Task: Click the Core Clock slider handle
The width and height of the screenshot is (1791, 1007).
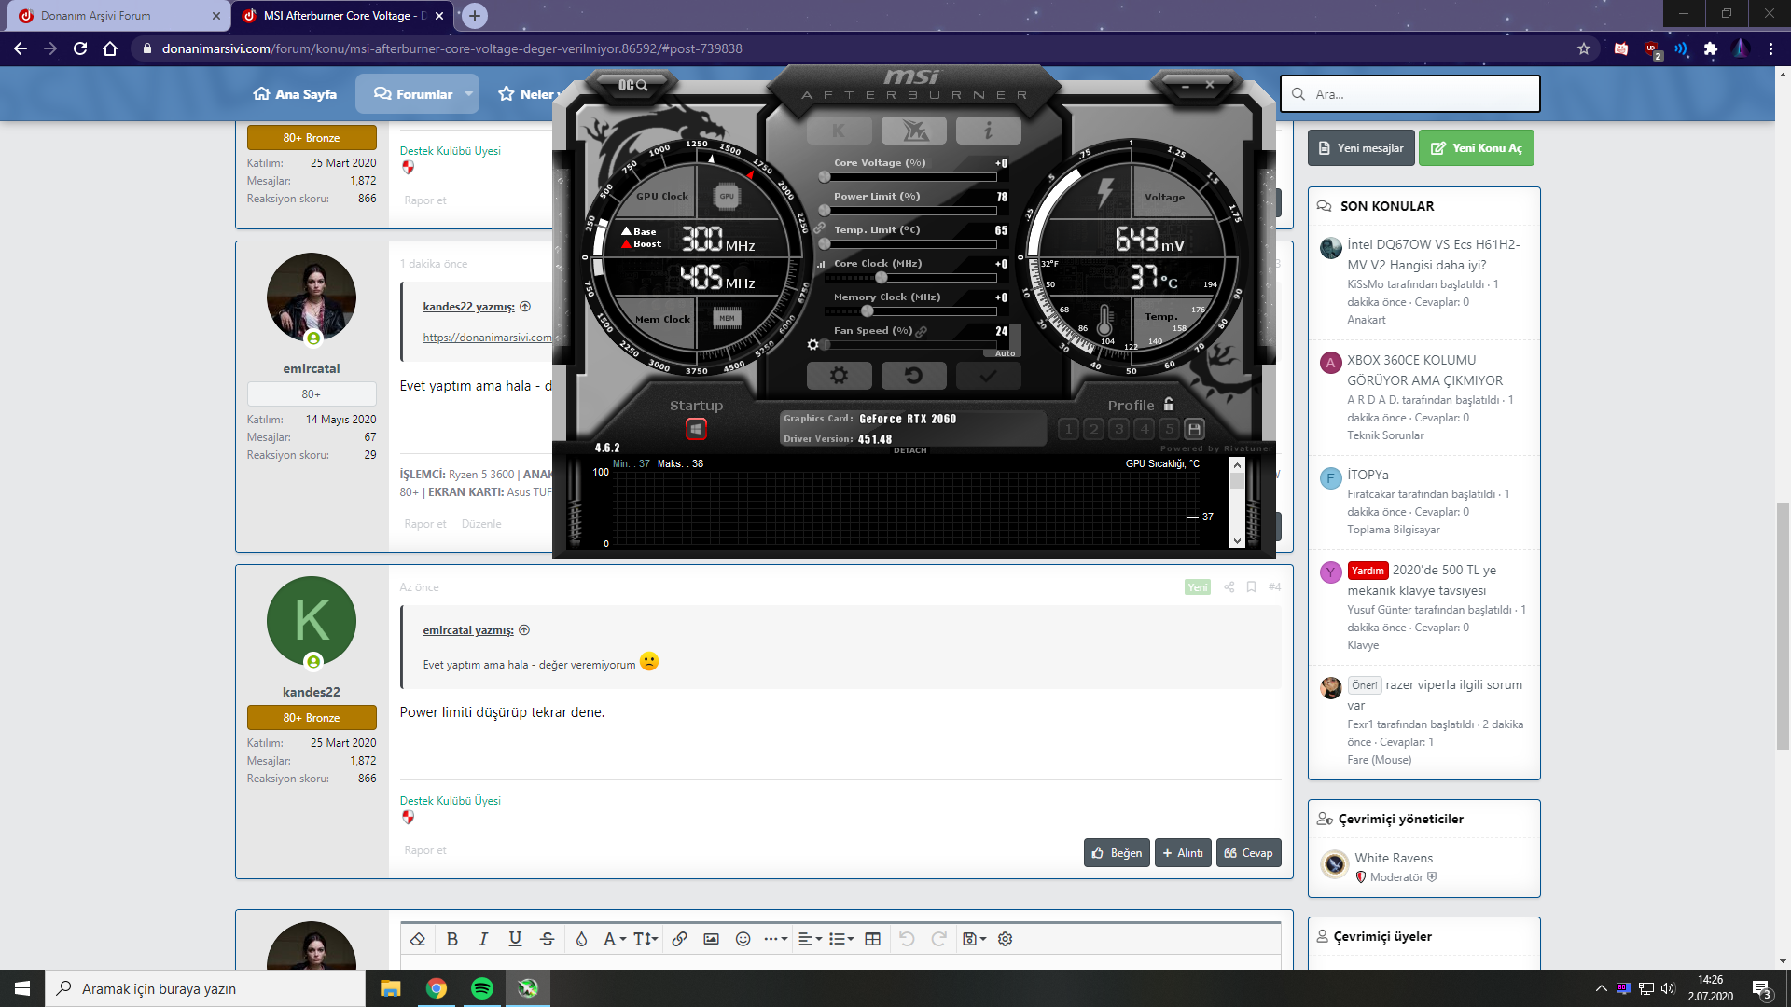Action: click(x=881, y=278)
